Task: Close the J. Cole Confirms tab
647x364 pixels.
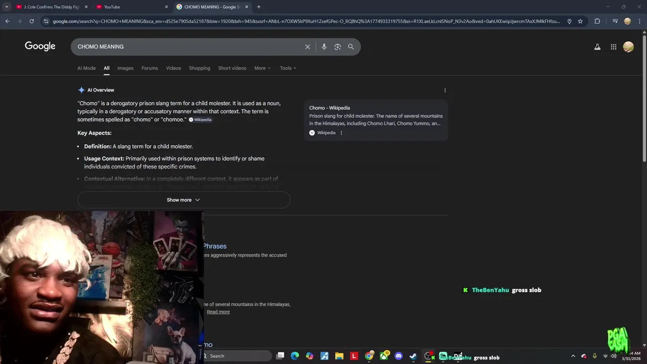Action: point(86,7)
